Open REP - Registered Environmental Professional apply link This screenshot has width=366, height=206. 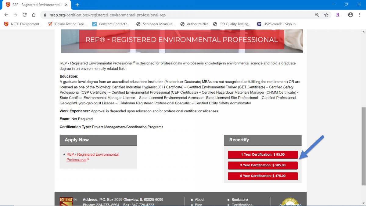[92, 157]
